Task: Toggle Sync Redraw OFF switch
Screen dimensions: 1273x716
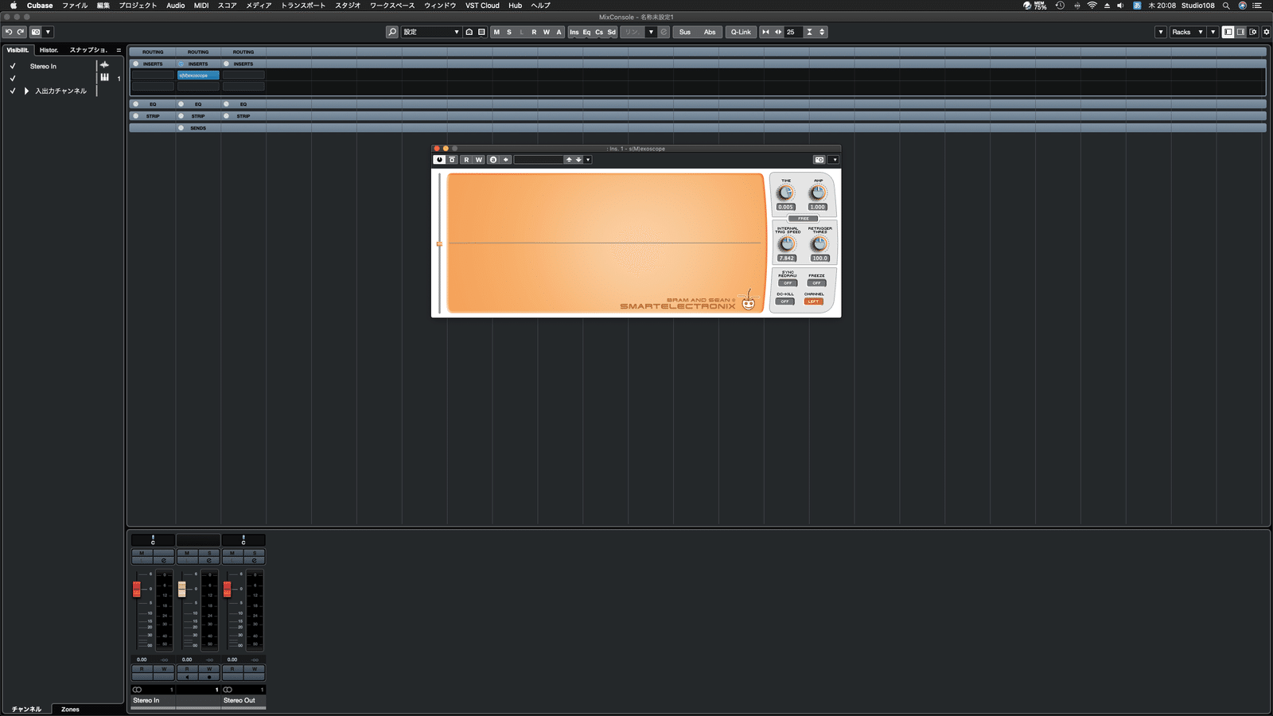Action: coord(788,283)
